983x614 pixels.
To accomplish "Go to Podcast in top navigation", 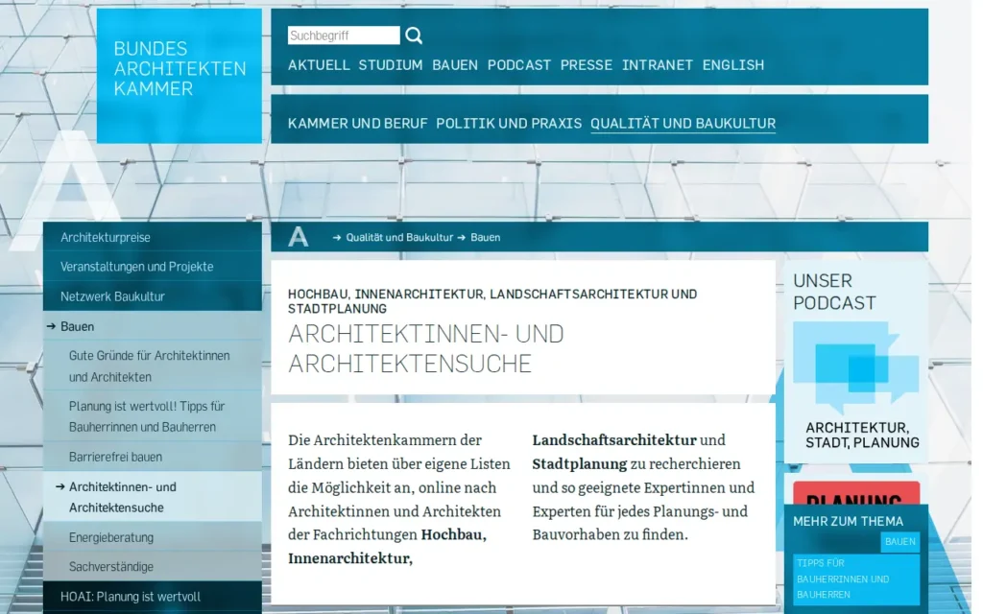I will tap(519, 65).
